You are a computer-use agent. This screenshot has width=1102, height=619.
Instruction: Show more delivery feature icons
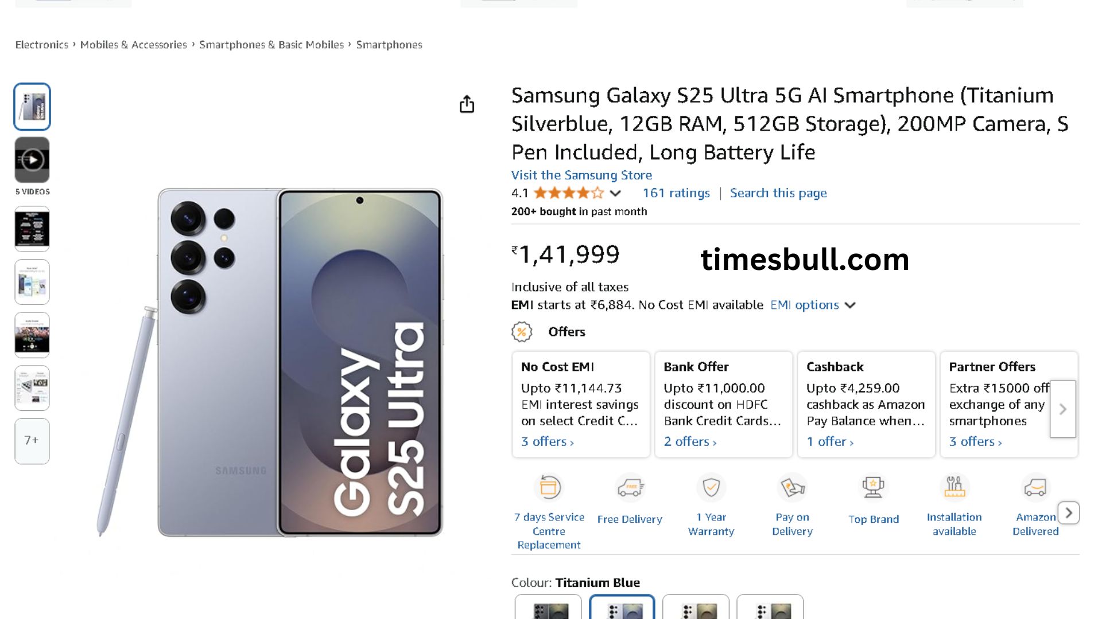point(1069,513)
